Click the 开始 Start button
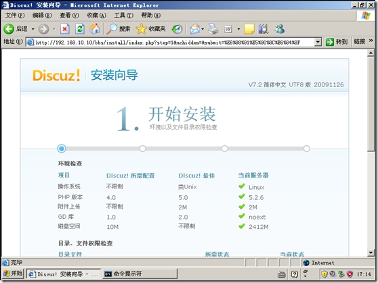The width and height of the screenshot is (378, 283). coord(13,274)
